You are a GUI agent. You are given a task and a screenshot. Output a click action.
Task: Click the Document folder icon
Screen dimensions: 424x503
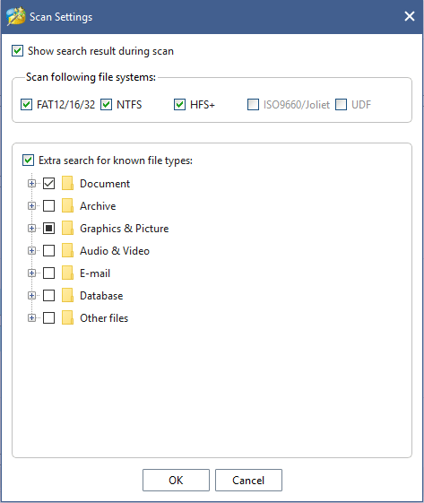67,183
